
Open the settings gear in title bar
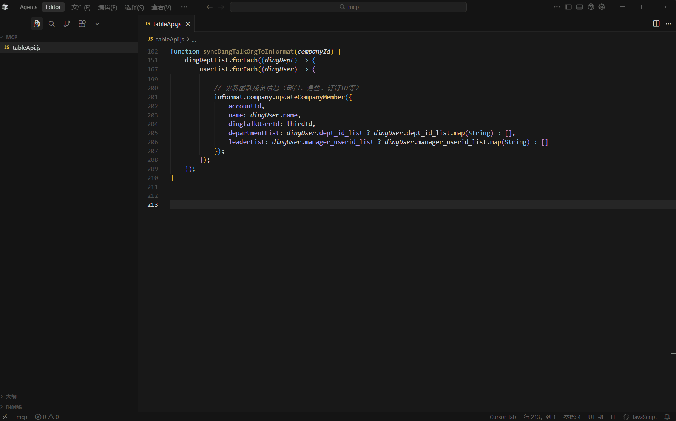coord(602,7)
